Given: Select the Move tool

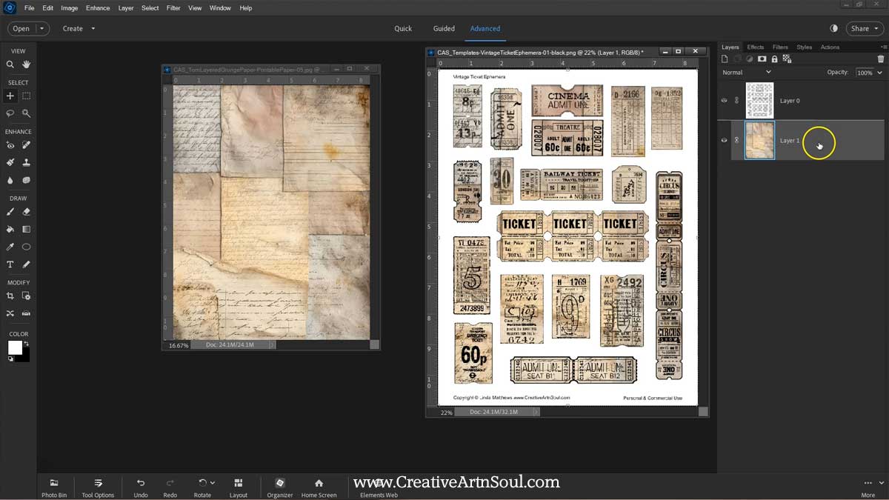Looking at the screenshot, I should (10, 96).
